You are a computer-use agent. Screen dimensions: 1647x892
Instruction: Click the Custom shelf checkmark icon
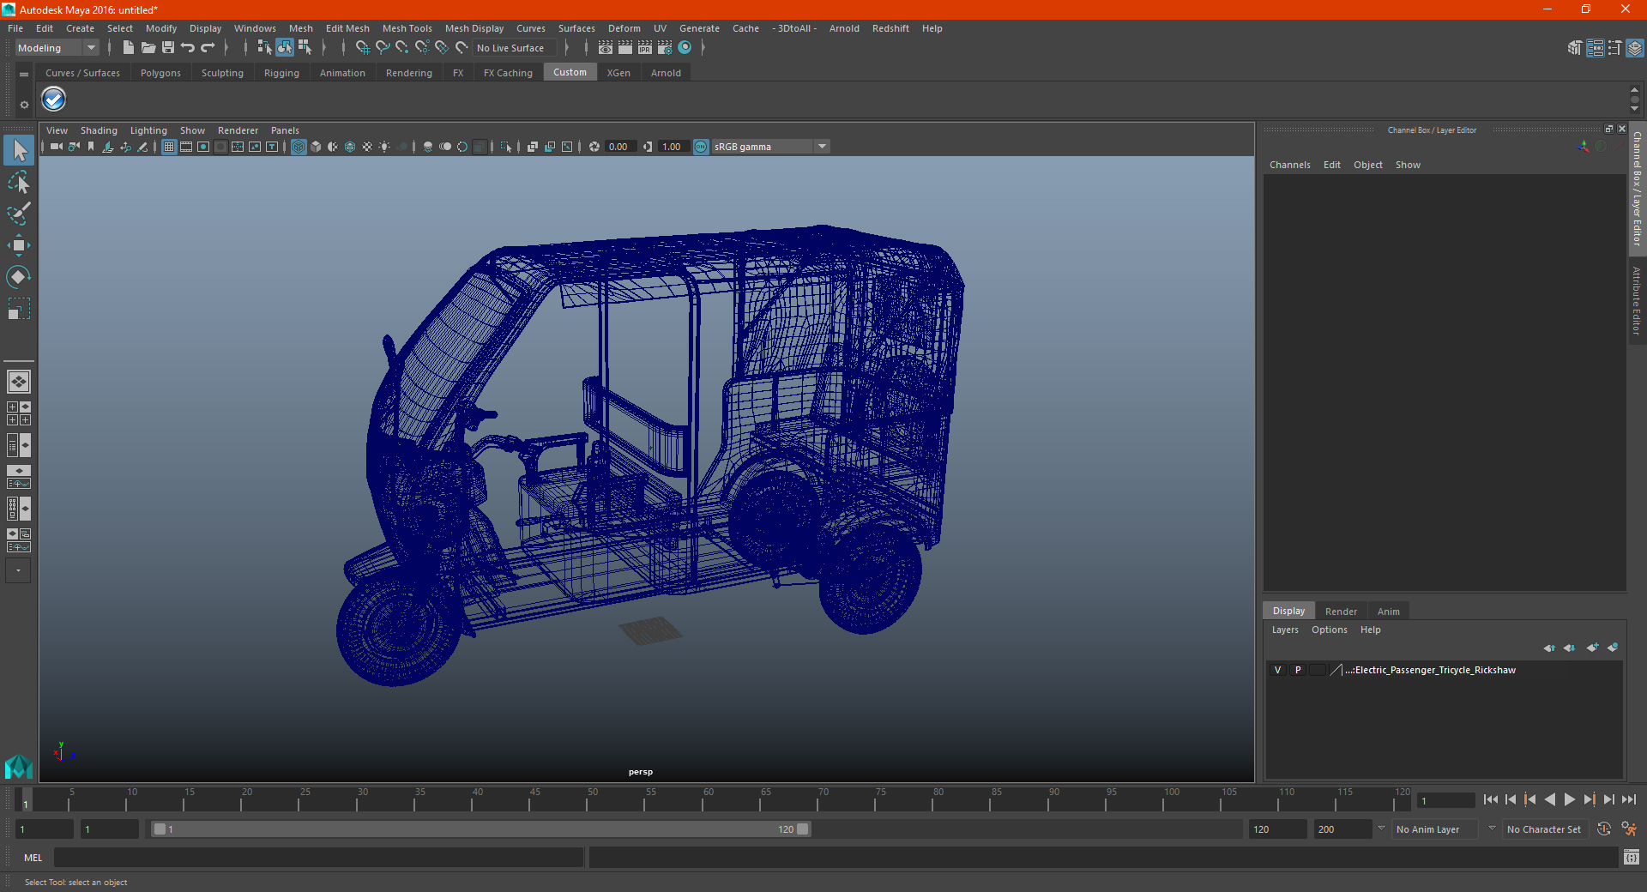point(54,99)
